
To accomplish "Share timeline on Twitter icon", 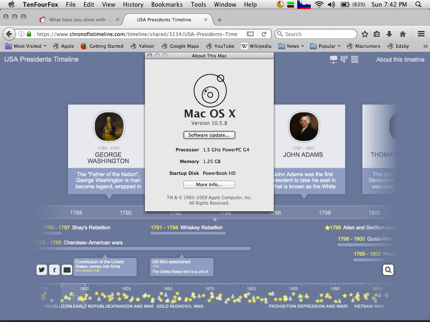I will pos(42,270).
